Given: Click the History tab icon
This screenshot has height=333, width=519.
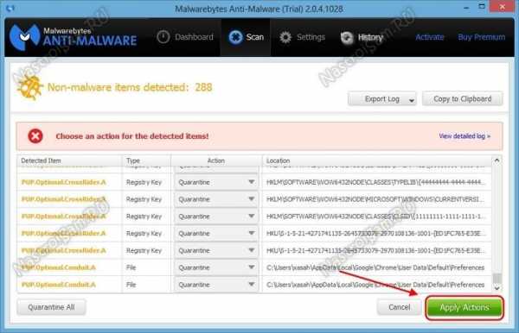Looking at the screenshot, I should pyautogui.click(x=347, y=38).
